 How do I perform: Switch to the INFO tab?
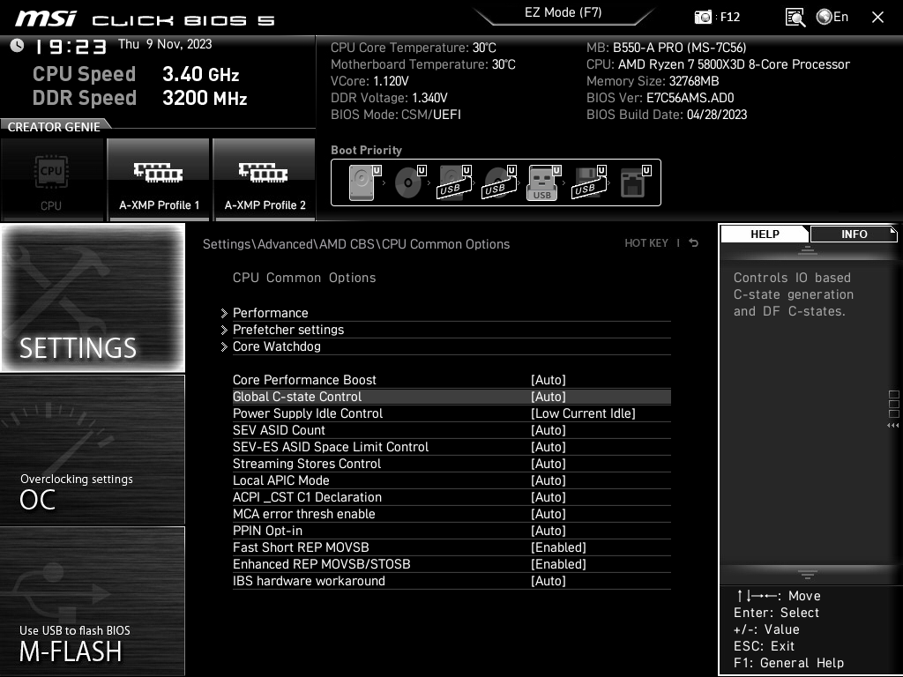click(x=852, y=234)
